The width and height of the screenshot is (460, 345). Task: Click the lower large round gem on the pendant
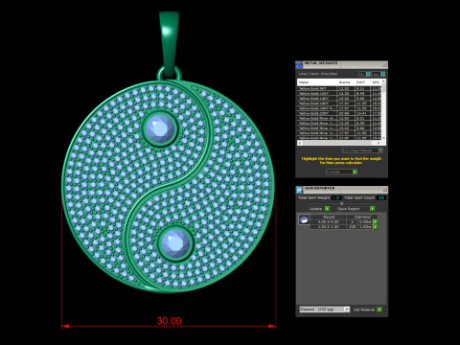[175, 243]
